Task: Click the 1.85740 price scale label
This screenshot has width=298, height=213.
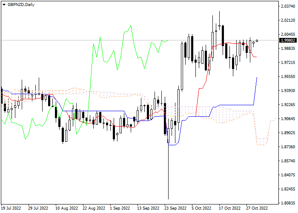Action: (288, 161)
